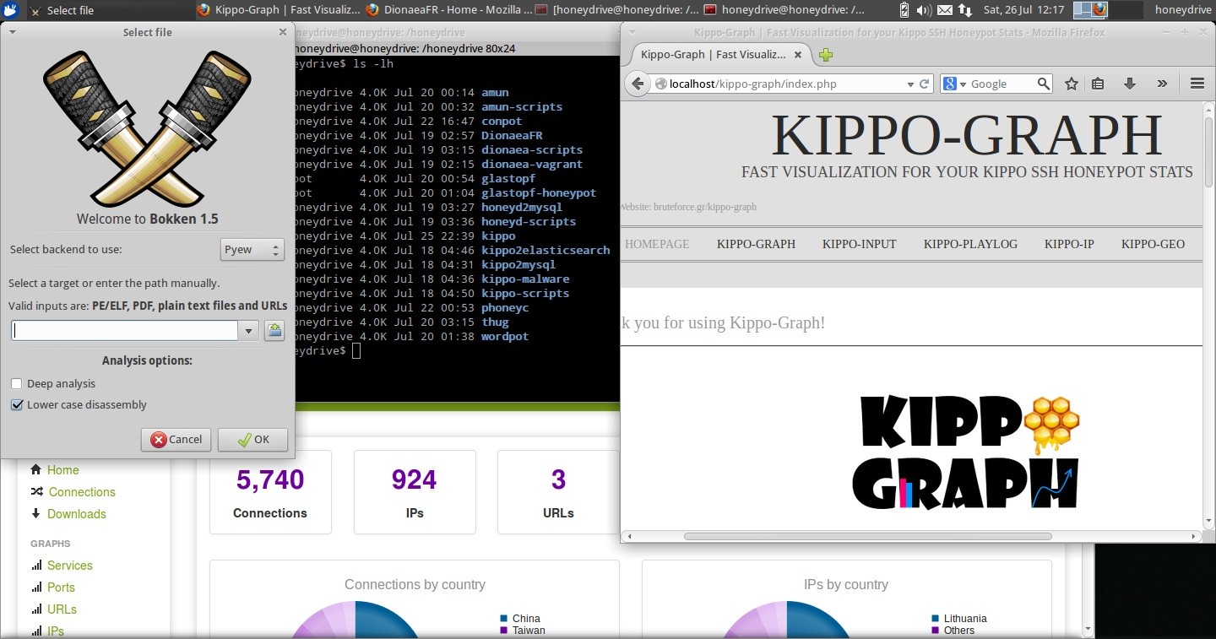Open the Firefox downloads arrow
Viewport: 1216px width, 639px height.
[1129, 84]
